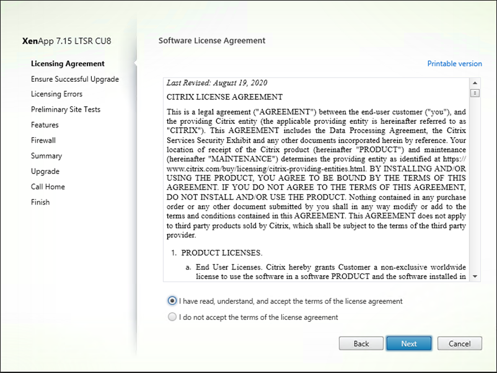Cancel the installation wizard

coord(459,344)
